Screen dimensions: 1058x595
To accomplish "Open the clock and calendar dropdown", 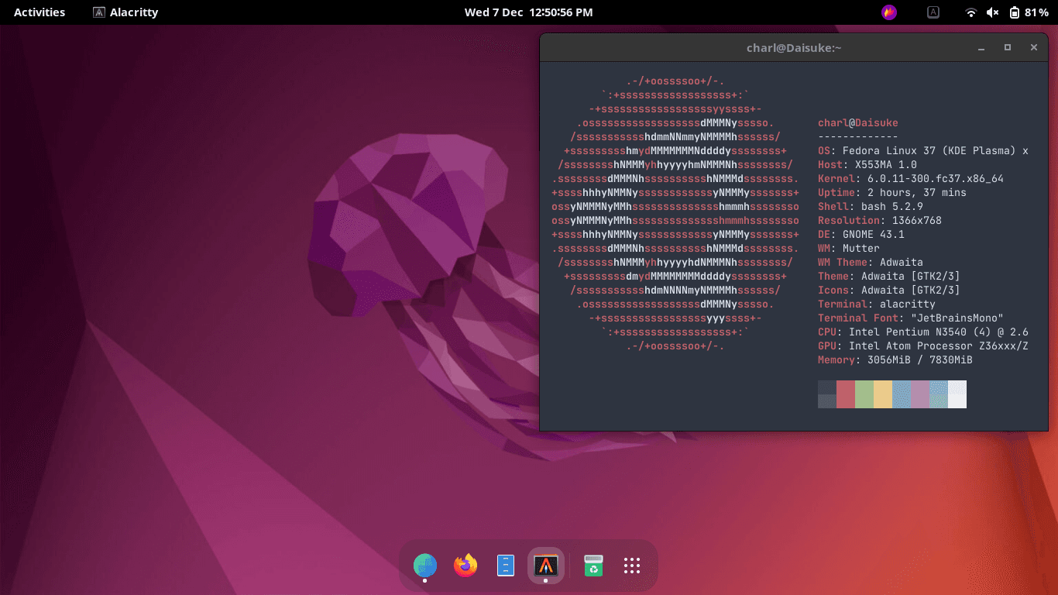I will coord(528,12).
